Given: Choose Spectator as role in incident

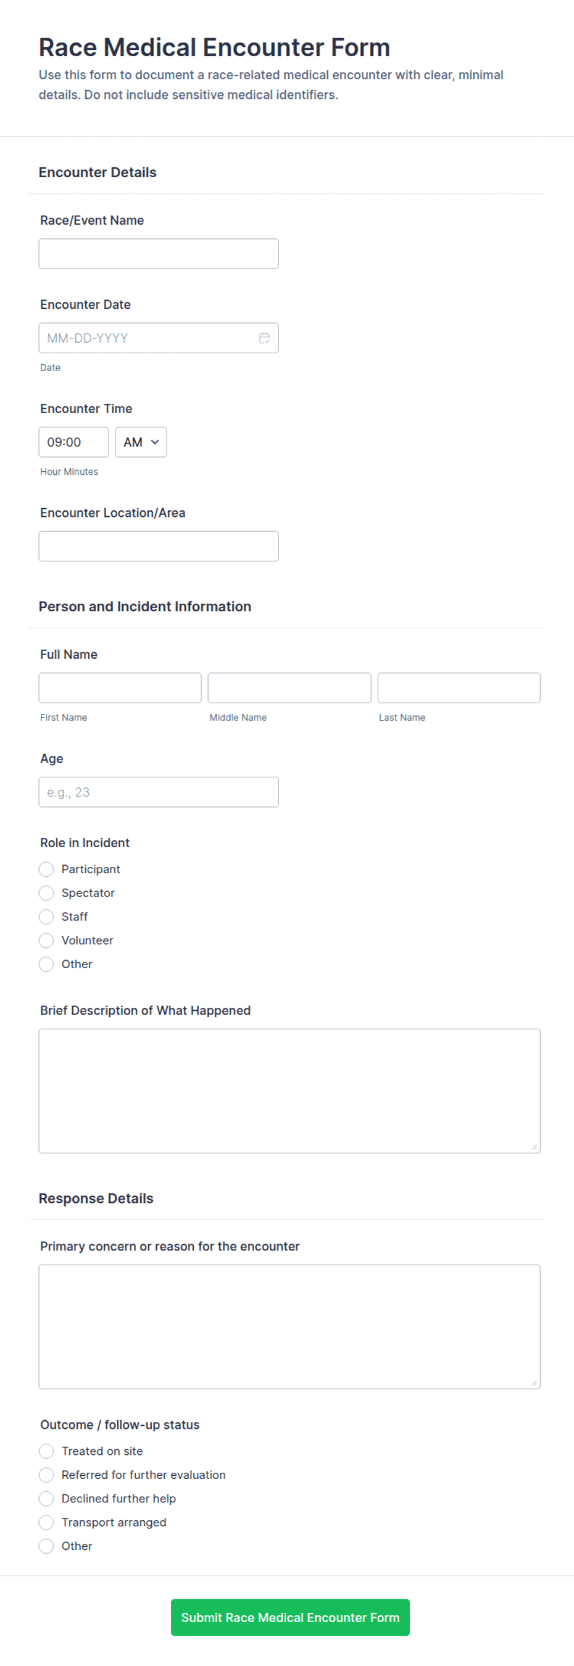Looking at the screenshot, I should coord(46,893).
